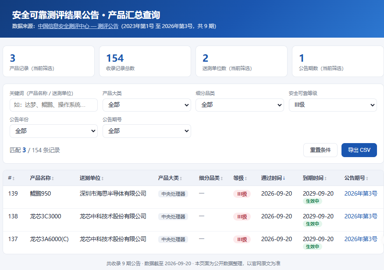Viewport: 384px width, 270px height.
Task: Click row number 138
Action: pyautogui.click(x=13, y=216)
